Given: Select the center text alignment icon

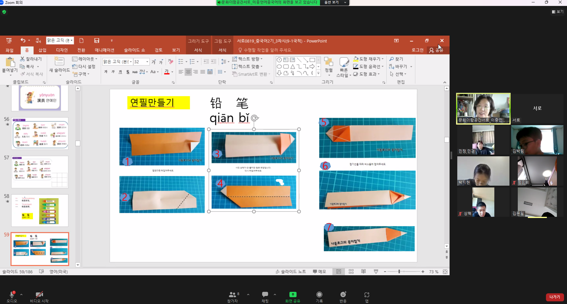Looking at the screenshot, I should 188,72.
